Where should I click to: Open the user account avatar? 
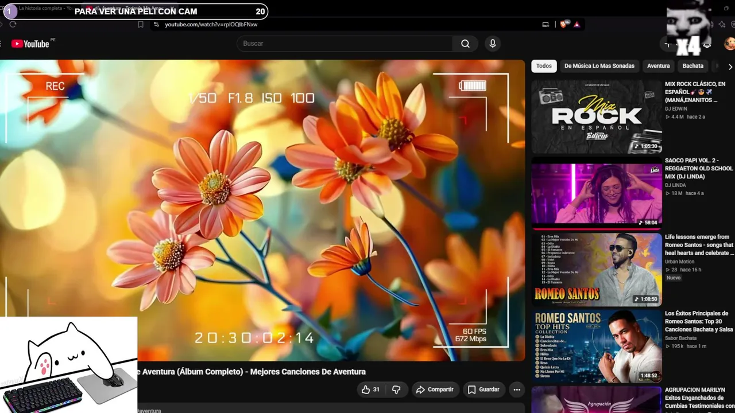[729, 44]
